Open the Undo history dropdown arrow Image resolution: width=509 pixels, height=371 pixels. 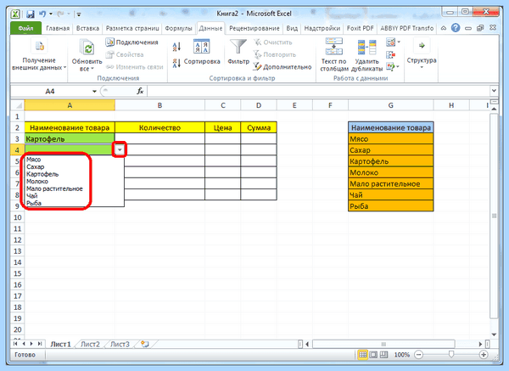[x=51, y=14]
